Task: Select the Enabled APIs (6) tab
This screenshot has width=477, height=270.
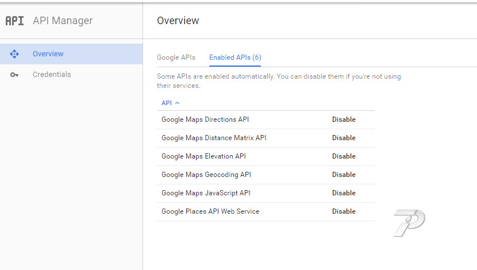Action: click(x=235, y=57)
